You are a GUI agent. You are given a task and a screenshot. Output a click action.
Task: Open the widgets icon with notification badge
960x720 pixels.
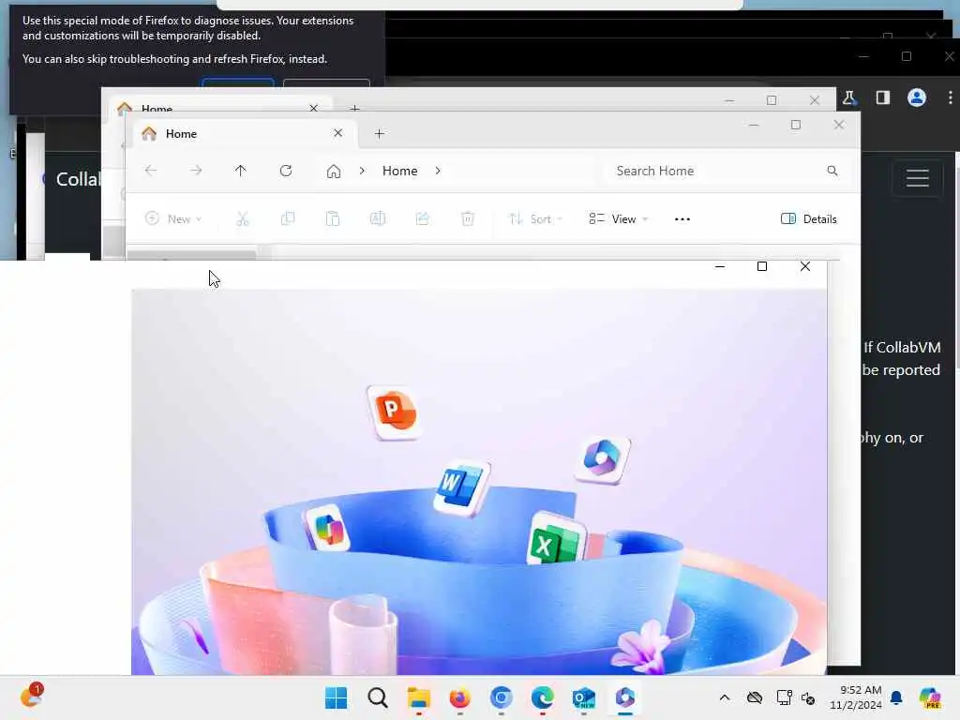click(x=31, y=697)
